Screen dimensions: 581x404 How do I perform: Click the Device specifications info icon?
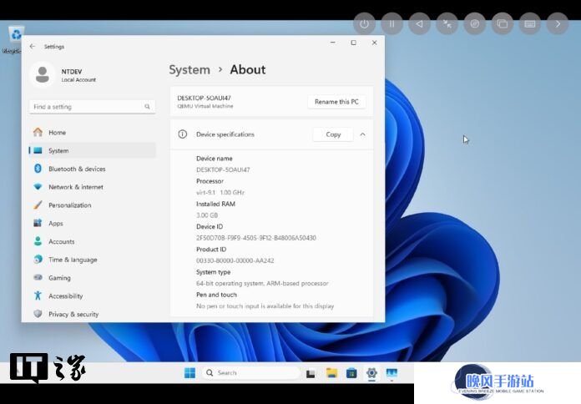tap(182, 134)
